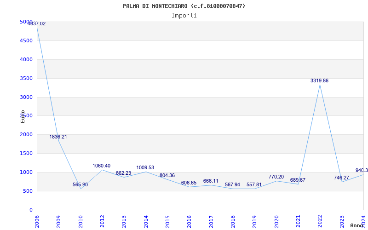Click the 940.3 data label

click(x=362, y=170)
